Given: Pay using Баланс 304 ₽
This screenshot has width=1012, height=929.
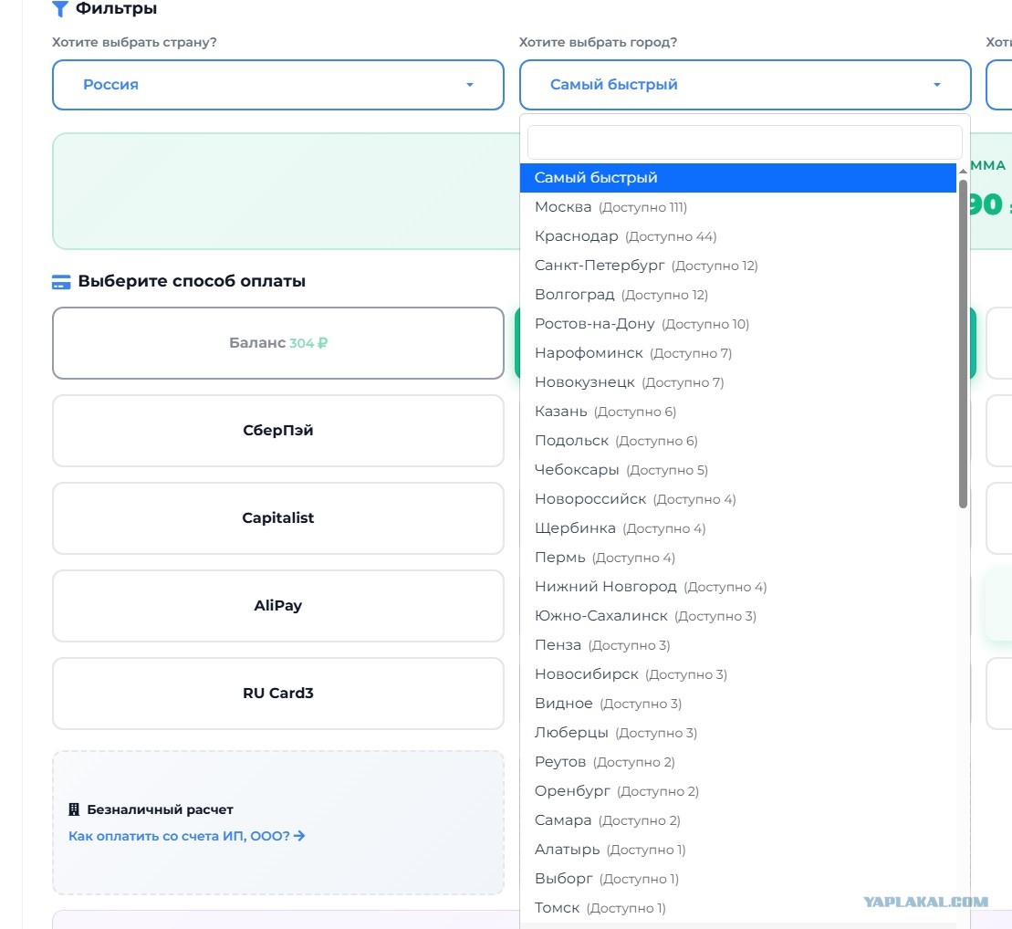Looking at the screenshot, I should 278,343.
